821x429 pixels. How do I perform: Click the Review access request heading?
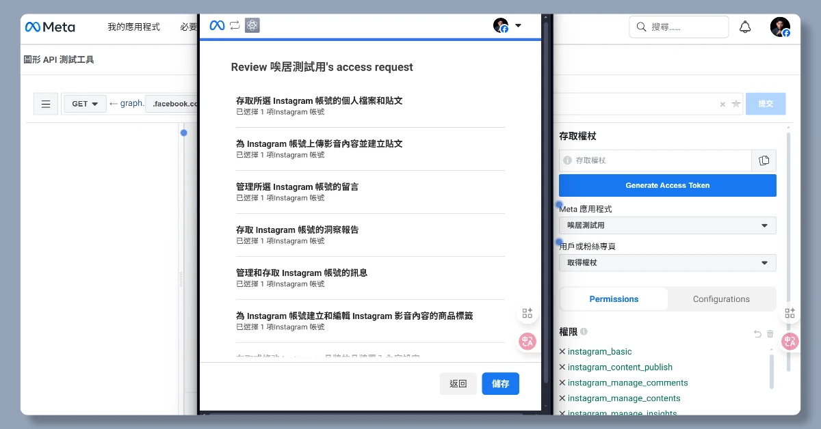pyautogui.click(x=322, y=67)
